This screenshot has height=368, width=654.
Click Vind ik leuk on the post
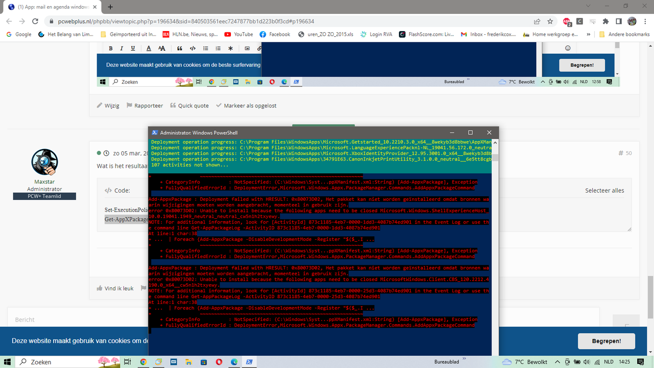(x=115, y=288)
